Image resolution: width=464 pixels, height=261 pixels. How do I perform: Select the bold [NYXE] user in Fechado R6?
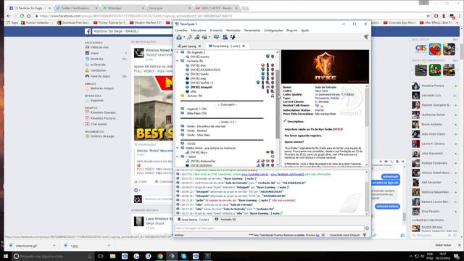click(202, 87)
